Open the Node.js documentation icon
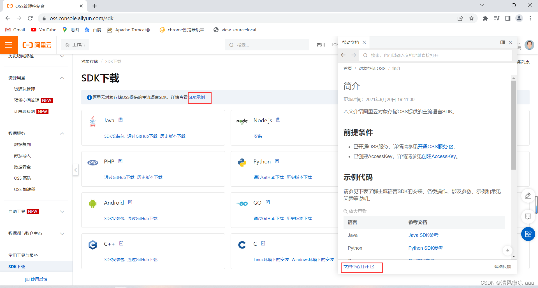Image resolution: width=538 pixels, height=288 pixels. (x=278, y=120)
